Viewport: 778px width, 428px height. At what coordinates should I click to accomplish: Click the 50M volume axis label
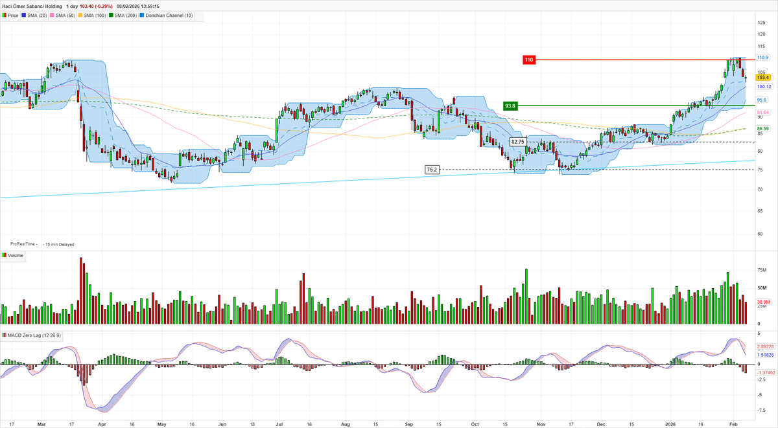pyautogui.click(x=762, y=287)
